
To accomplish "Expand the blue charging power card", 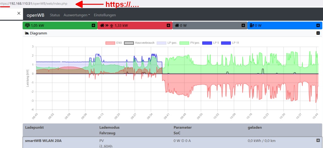I will [318, 26].
